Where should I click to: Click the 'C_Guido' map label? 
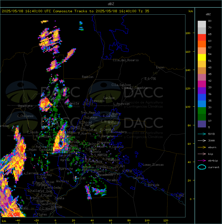tap(33, 132)
